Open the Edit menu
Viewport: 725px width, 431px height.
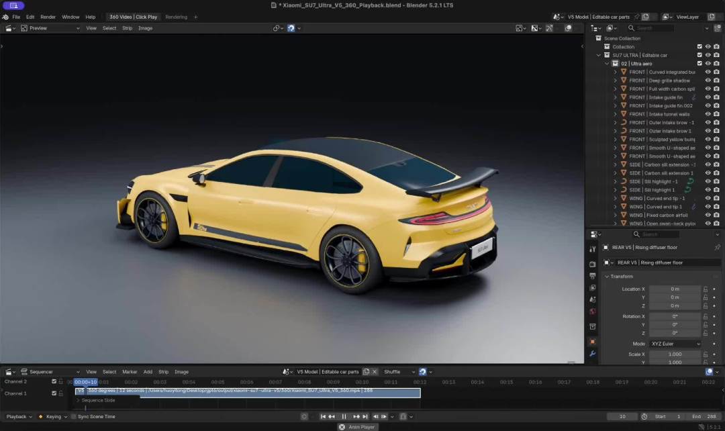pos(30,17)
